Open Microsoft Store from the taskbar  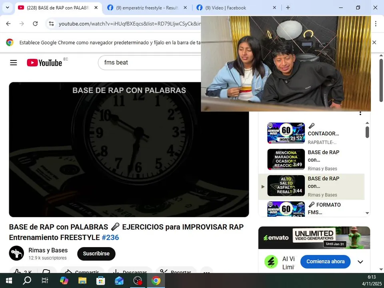101,280
